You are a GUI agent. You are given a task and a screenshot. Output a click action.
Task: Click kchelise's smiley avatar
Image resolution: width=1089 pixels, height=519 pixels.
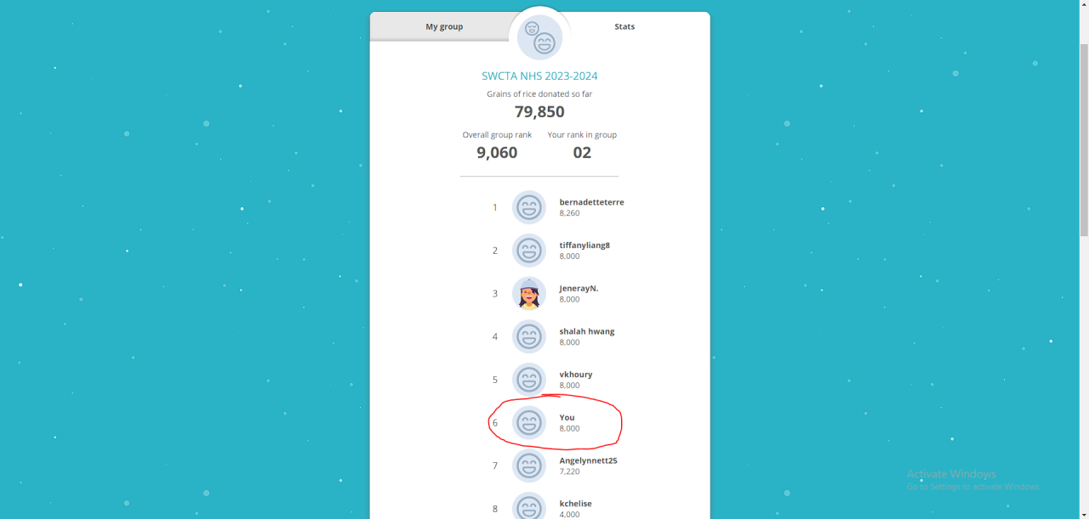(529, 508)
